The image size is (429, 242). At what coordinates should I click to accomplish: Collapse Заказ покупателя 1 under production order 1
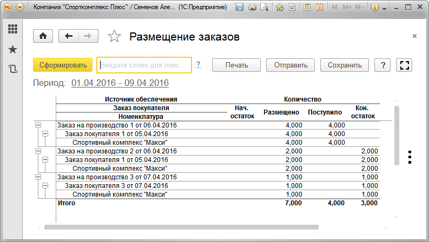pos(45,134)
